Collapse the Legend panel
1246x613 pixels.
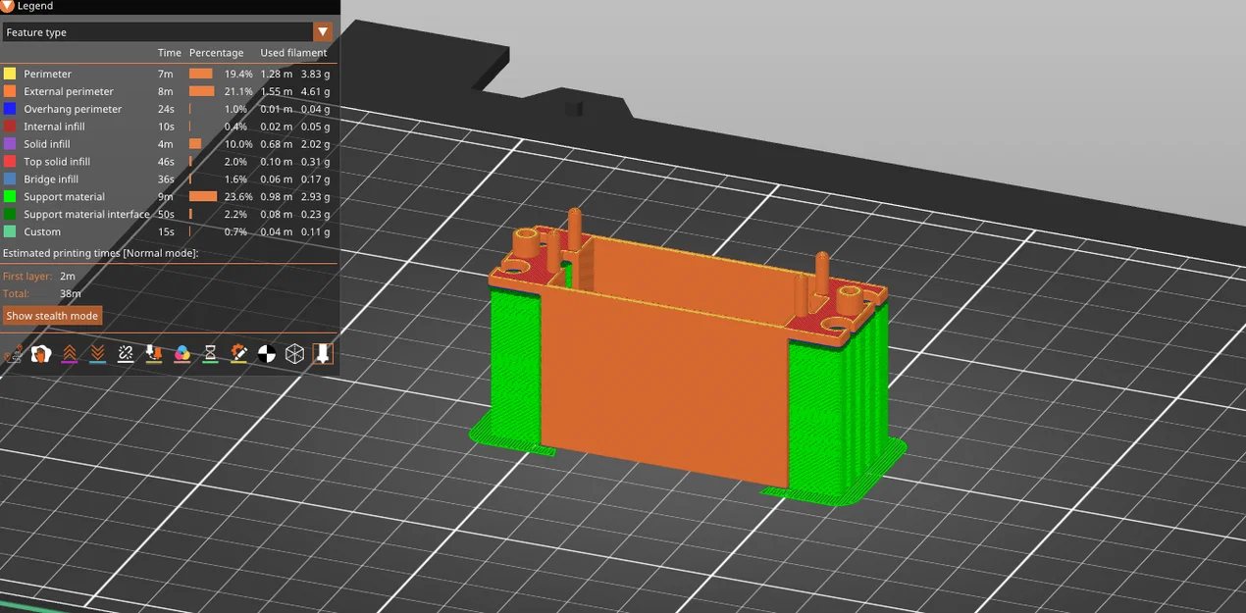coord(8,6)
